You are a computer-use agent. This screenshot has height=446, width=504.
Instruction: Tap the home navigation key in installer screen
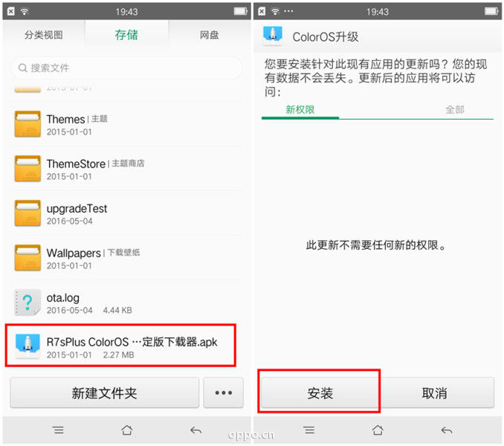(378, 430)
